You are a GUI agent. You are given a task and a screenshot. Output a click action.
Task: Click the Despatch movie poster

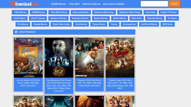click(89, 57)
